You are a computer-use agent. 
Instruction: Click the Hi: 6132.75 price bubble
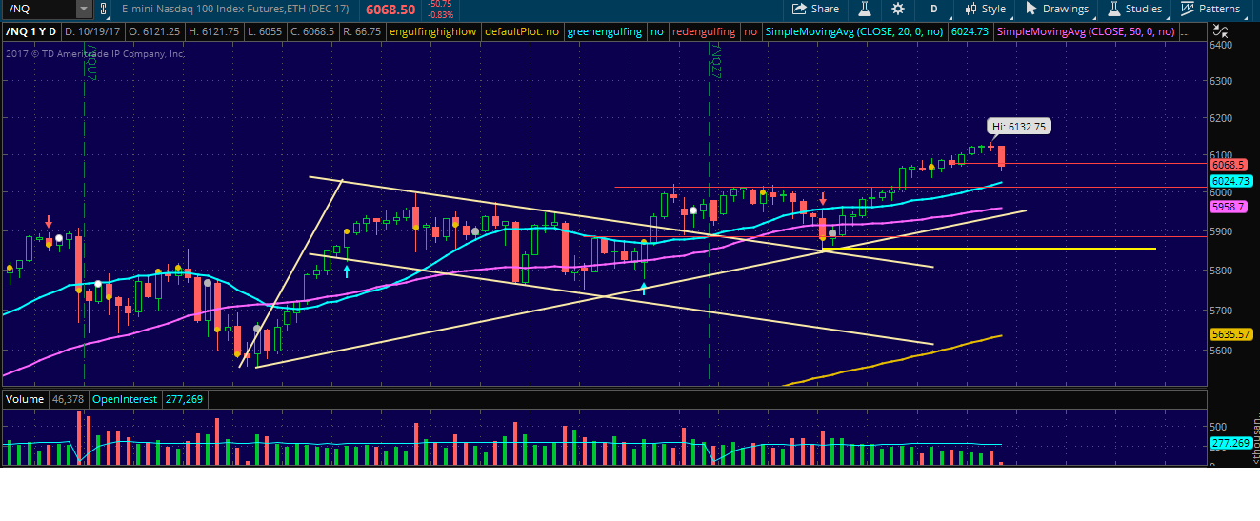(1019, 126)
